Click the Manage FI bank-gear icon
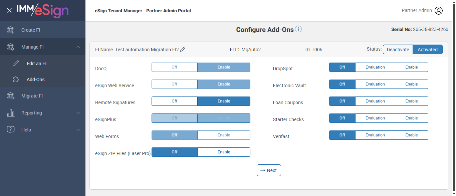Image resolution: width=456 pixels, height=196 pixels. coord(11,47)
